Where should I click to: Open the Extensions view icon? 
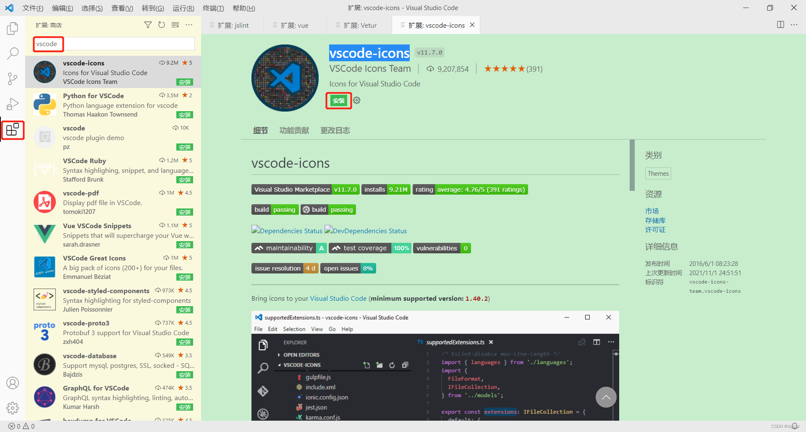(13, 130)
